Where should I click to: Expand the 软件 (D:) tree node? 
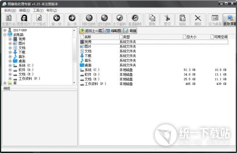(10, 70)
